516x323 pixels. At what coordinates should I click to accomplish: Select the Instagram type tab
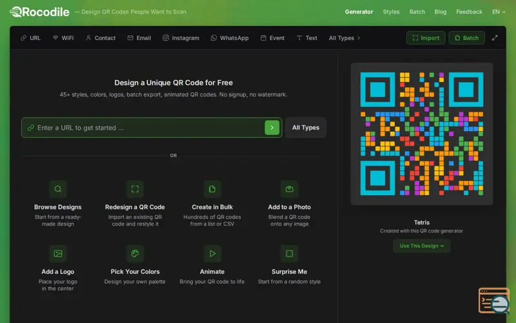(181, 38)
